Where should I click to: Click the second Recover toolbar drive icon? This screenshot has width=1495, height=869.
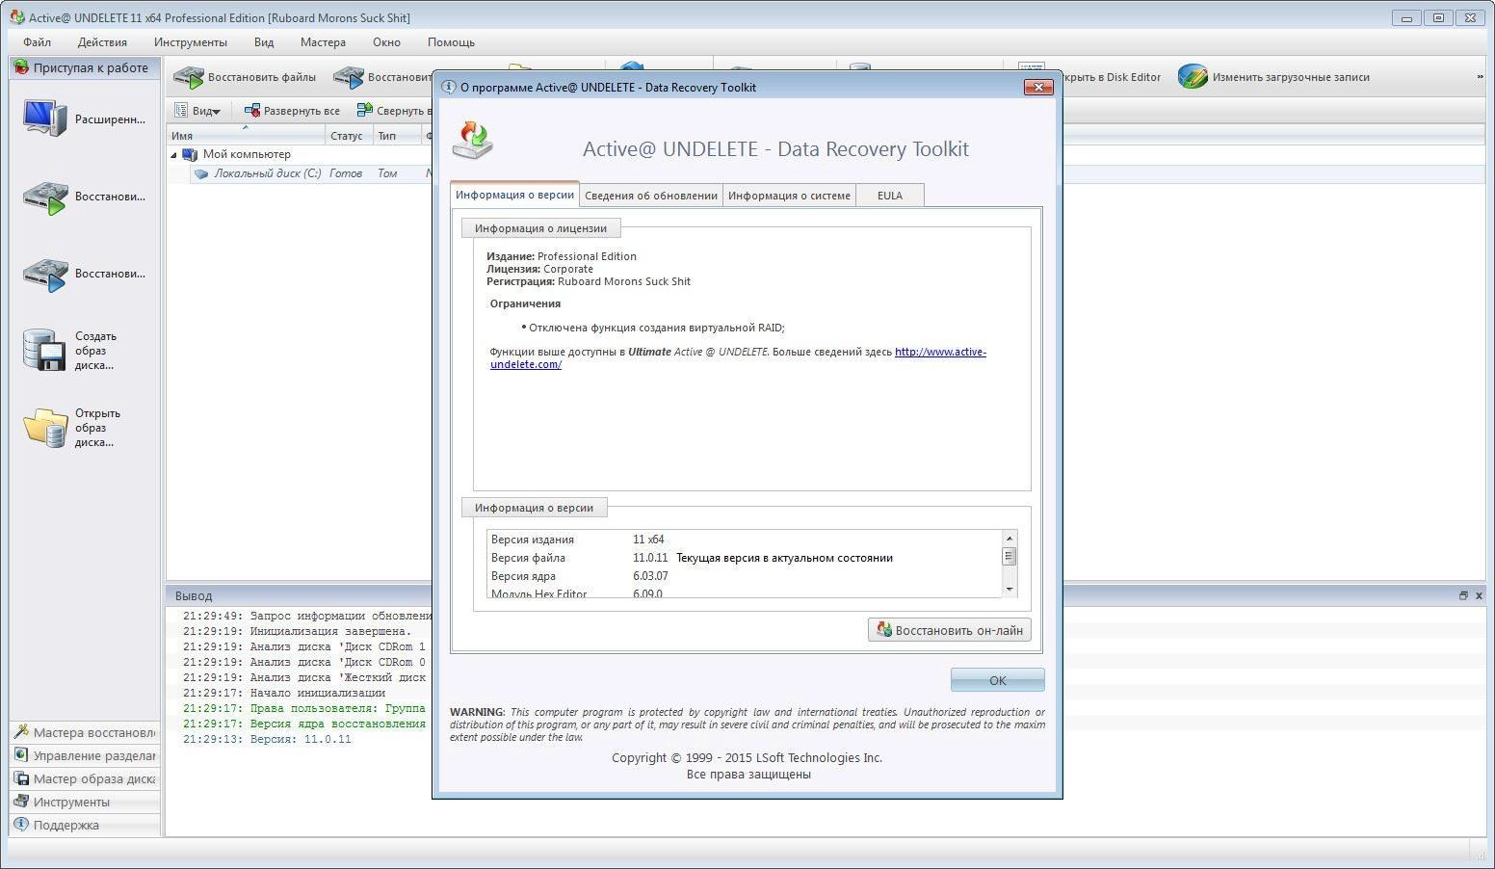[x=349, y=77]
